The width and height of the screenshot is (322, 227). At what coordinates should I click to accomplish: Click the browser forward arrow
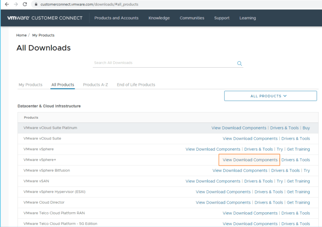click(x=16, y=4)
